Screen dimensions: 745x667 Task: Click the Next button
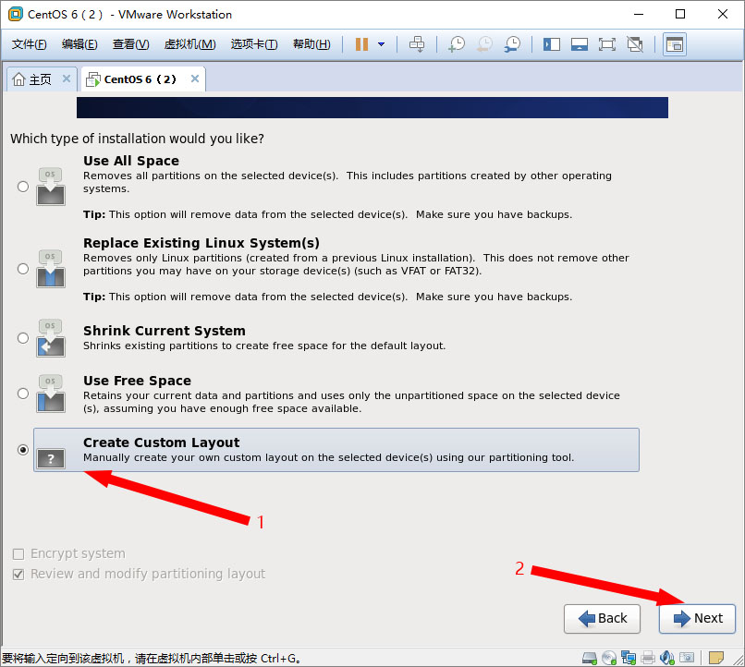click(x=697, y=618)
